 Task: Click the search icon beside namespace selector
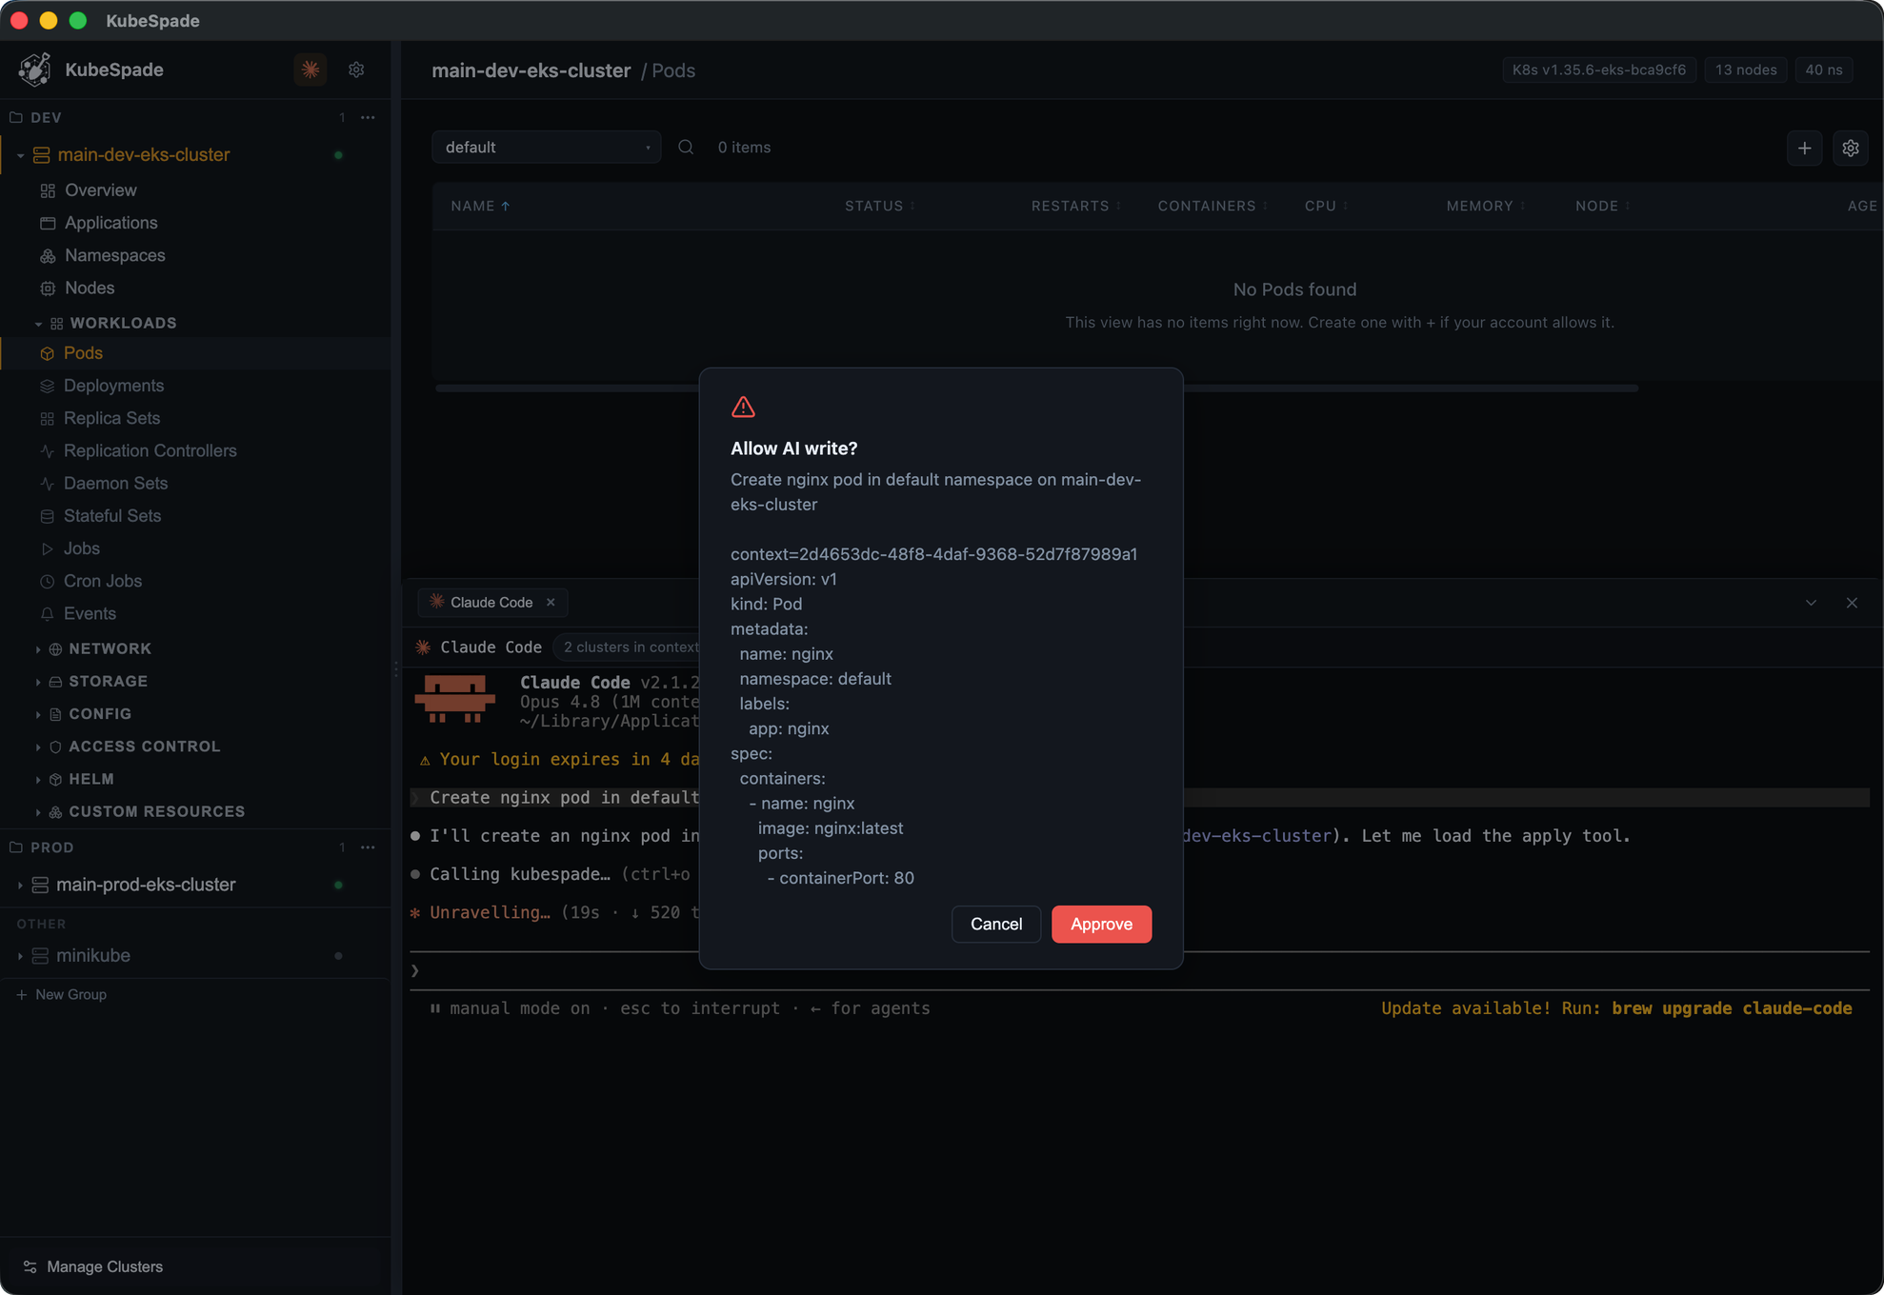point(686,148)
